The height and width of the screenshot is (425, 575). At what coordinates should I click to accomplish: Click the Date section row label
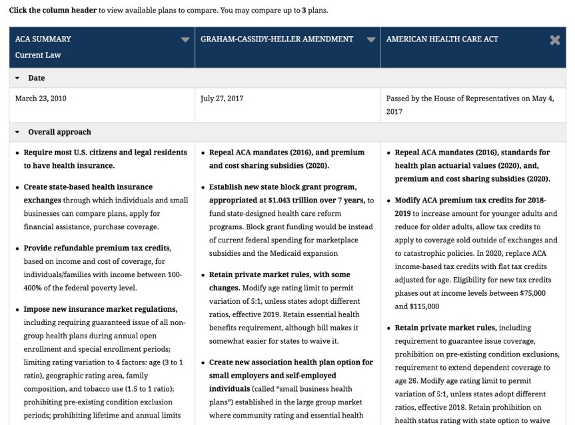(37, 79)
